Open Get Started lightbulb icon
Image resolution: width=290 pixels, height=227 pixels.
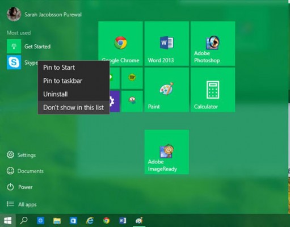tap(14, 46)
